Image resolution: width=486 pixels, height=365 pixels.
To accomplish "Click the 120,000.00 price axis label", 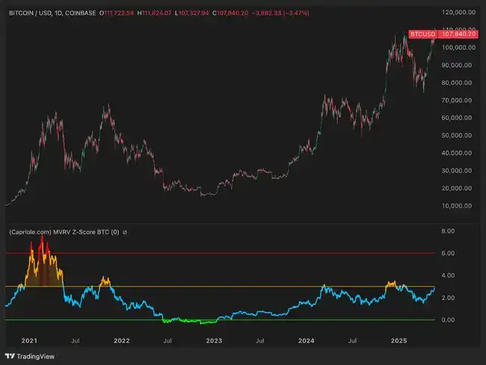I will pyautogui.click(x=460, y=13).
